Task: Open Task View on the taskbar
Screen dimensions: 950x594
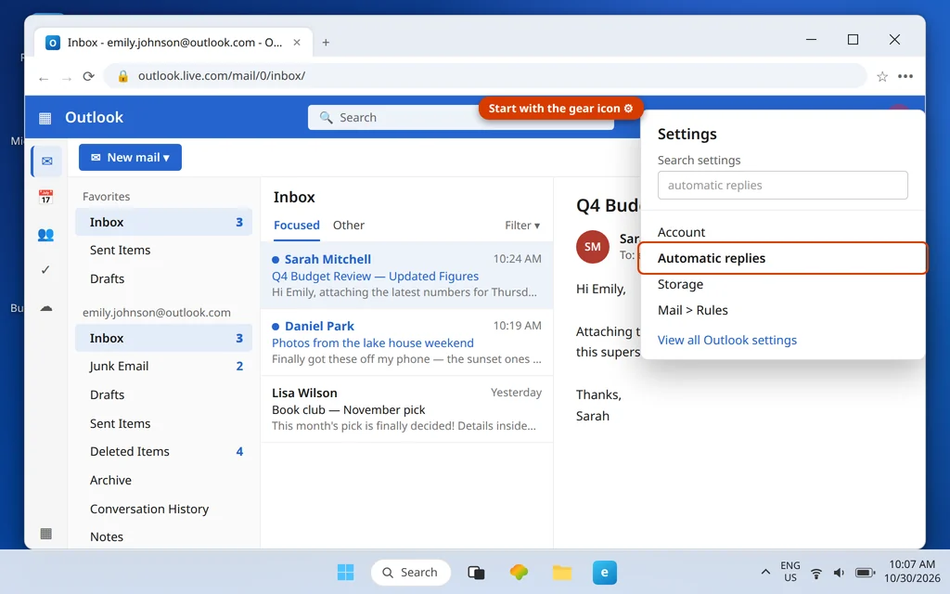Action: click(x=476, y=572)
